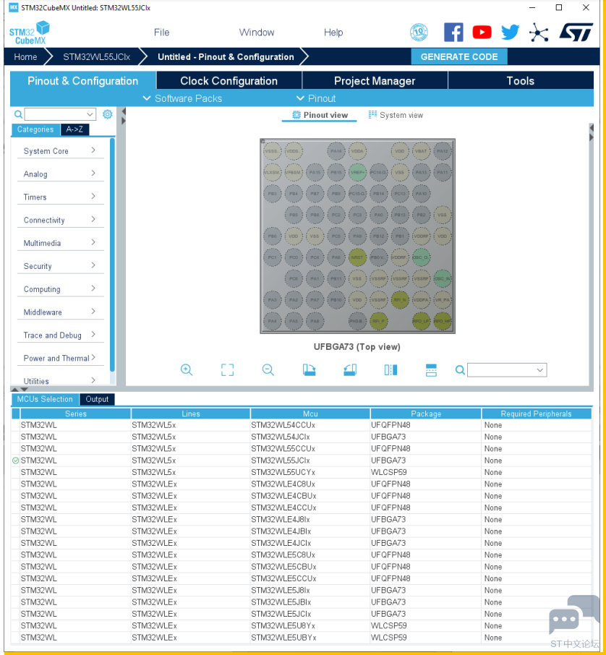Expand the System Core category

58,151
